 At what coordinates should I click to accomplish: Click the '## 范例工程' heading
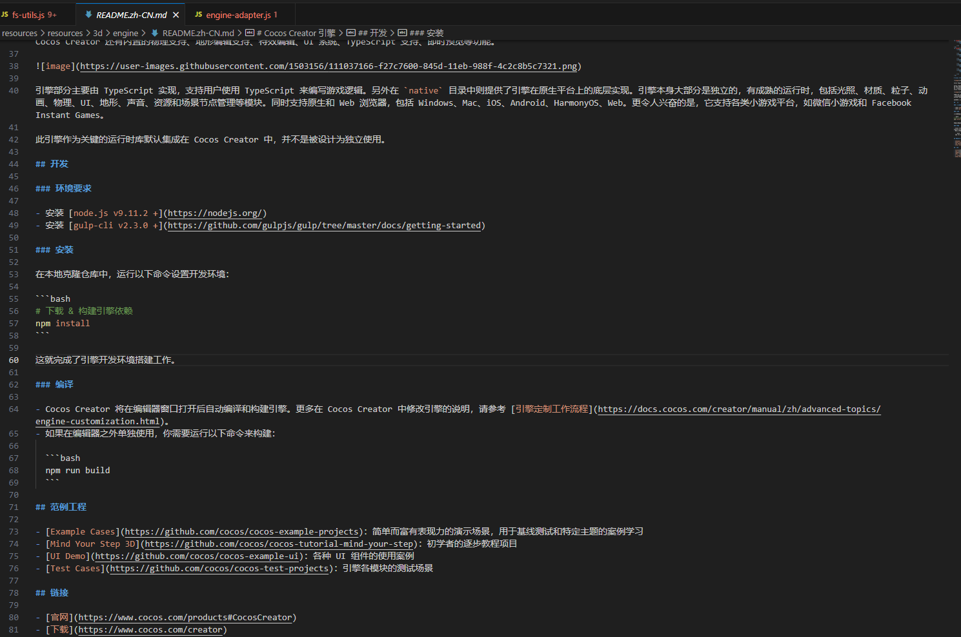click(x=61, y=507)
